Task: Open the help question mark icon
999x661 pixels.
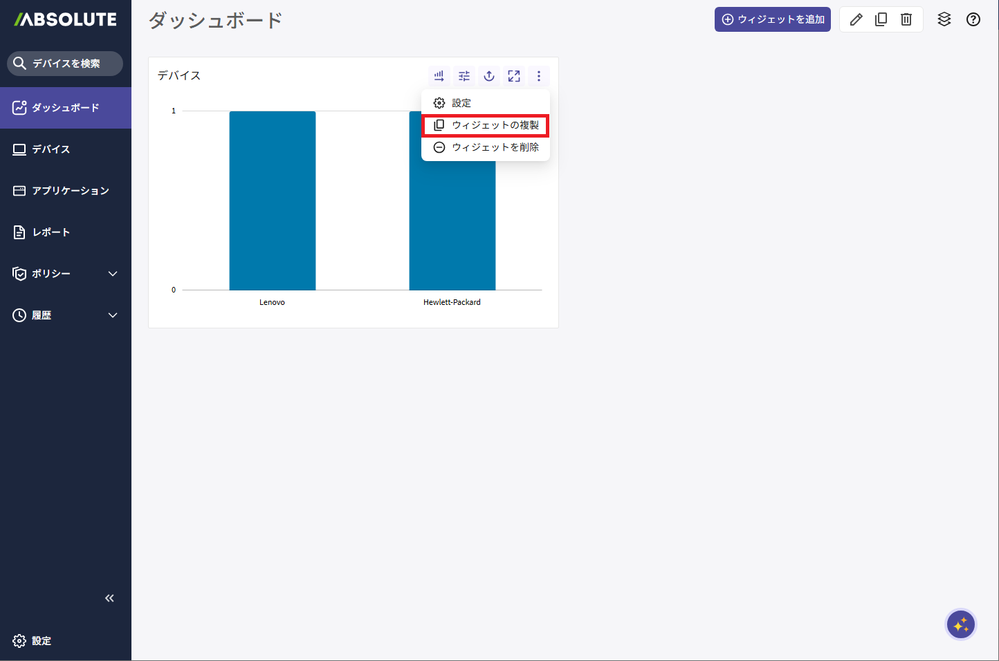Action: point(973,19)
